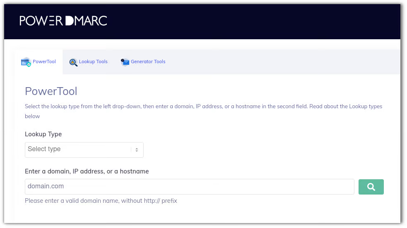Switch to the Generator Tools tab
This screenshot has width=407, height=228.
[143, 62]
